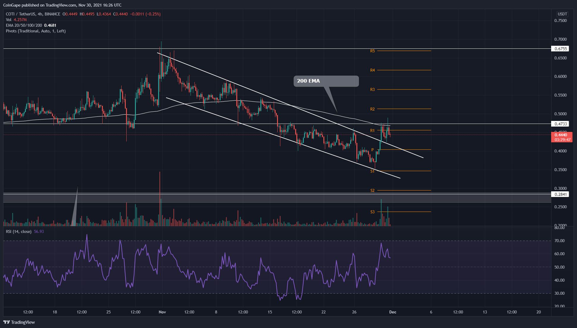Select the COTI / TetherUS symbol title

(21, 14)
